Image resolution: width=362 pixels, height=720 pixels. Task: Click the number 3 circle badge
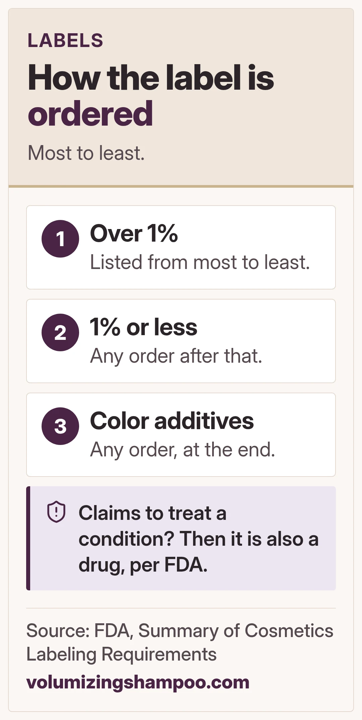tap(60, 426)
